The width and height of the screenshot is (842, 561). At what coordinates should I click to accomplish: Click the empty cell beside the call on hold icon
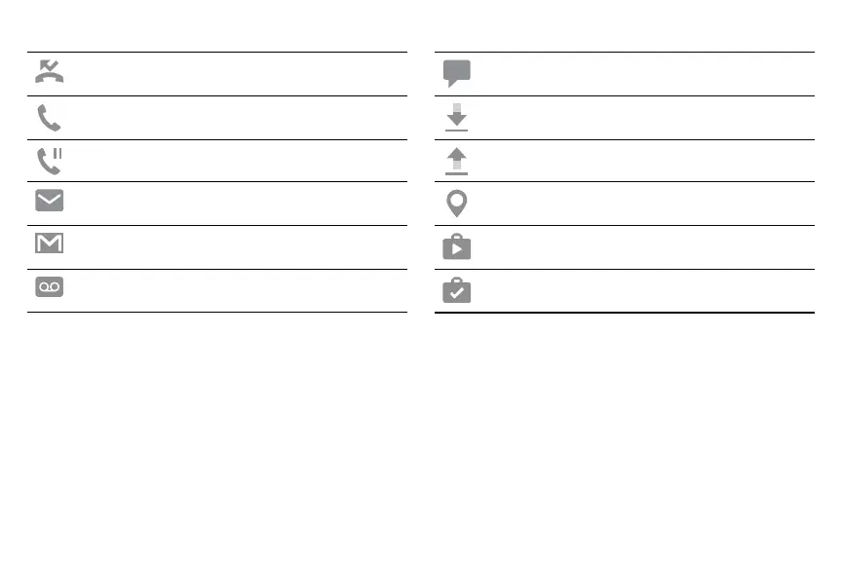(x=239, y=161)
